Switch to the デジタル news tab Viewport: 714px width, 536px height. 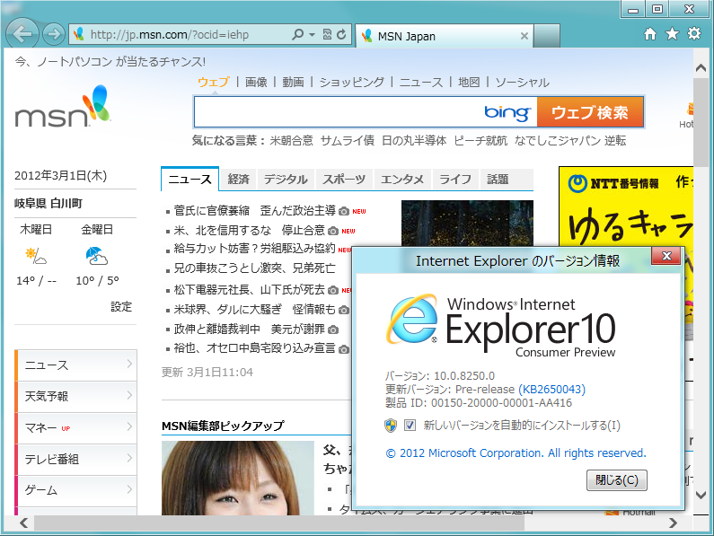286,179
